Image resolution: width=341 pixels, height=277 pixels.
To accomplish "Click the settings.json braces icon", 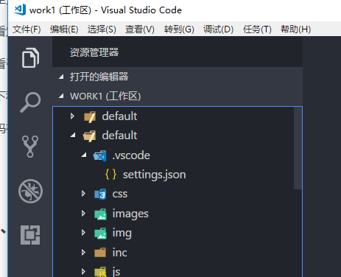I will (x=110, y=174).
